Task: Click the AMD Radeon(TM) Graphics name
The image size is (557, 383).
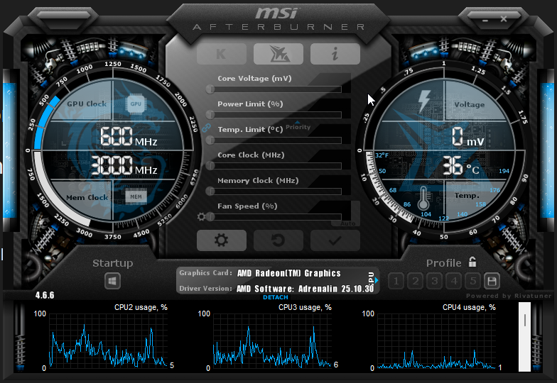Action: click(x=288, y=273)
